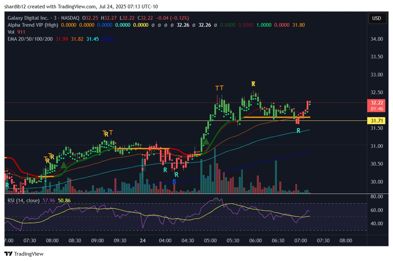
Task: Select the RSI (14, close) legend
Action: 23,201
